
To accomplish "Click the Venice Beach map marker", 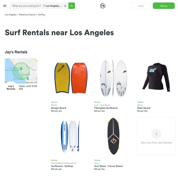I will 28,78.
